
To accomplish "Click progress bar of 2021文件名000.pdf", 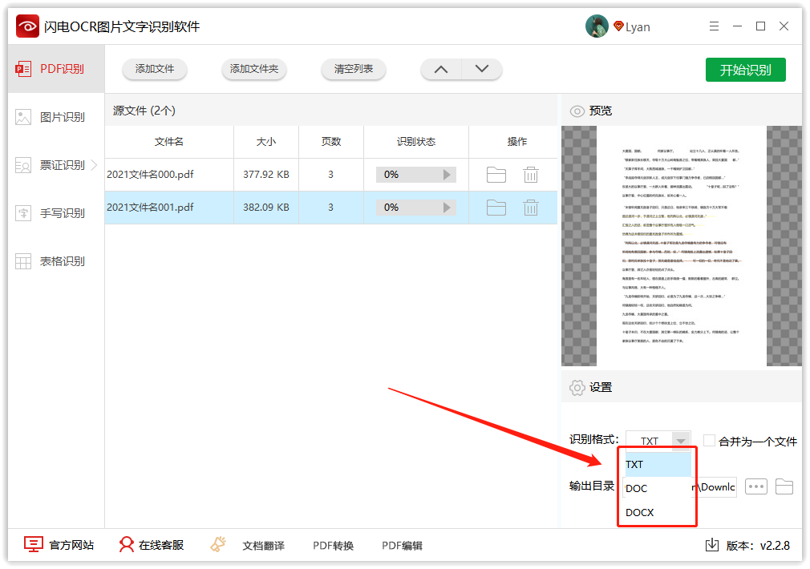I will 416,175.
